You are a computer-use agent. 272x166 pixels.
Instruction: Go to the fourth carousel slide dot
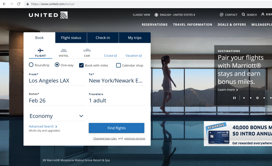pos(264,98)
